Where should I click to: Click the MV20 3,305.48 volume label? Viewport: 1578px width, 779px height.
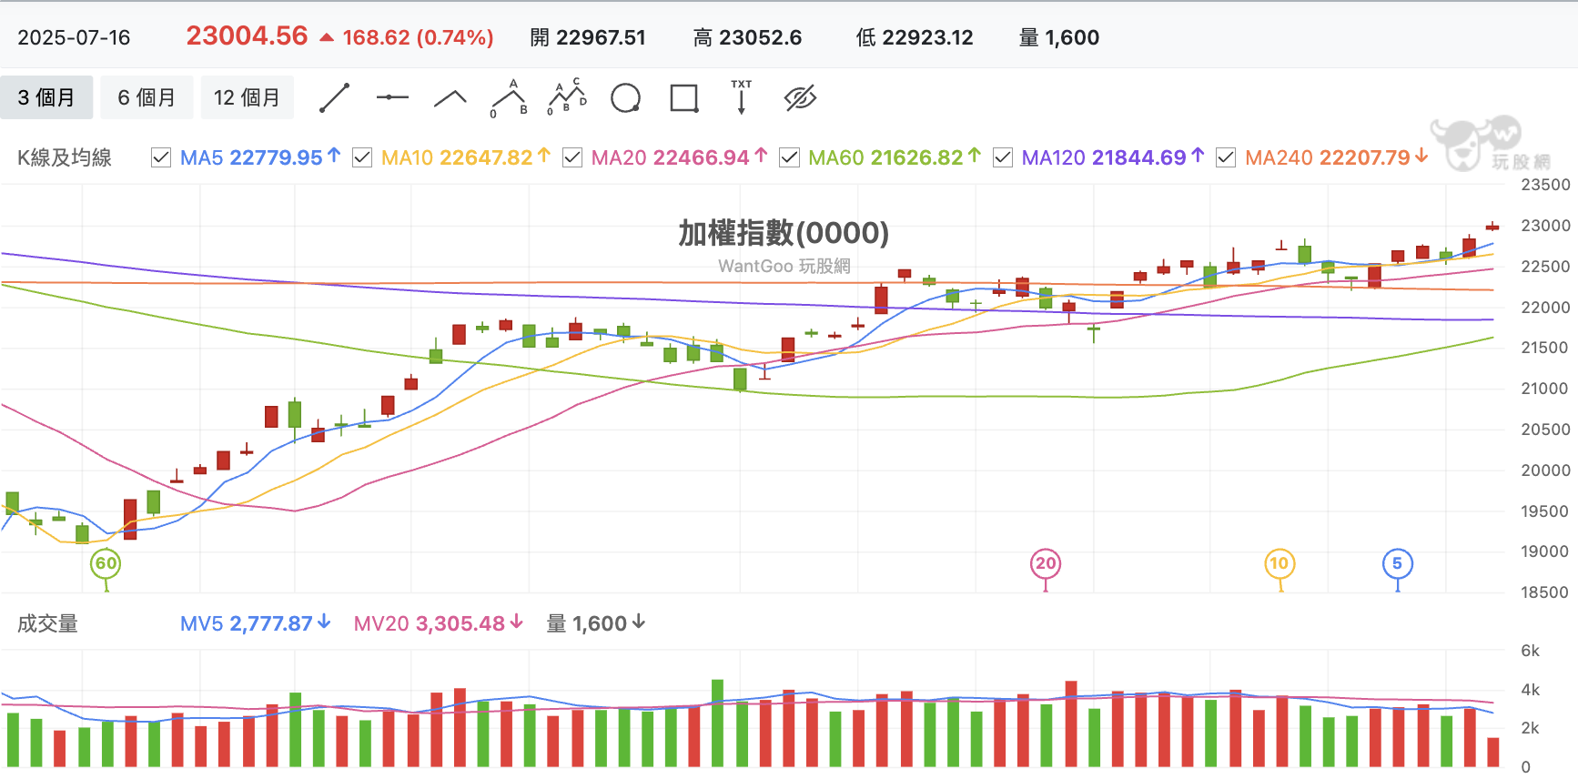pyautogui.click(x=439, y=623)
